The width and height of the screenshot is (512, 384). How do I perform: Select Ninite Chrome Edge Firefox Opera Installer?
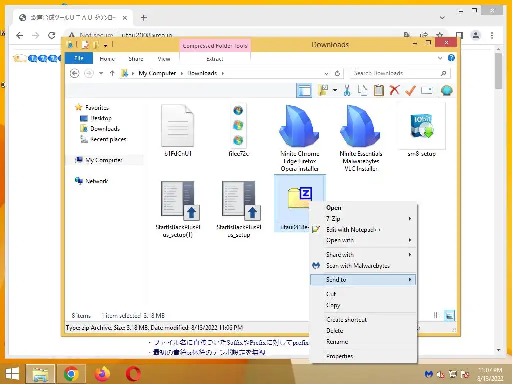(x=300, y=138)
